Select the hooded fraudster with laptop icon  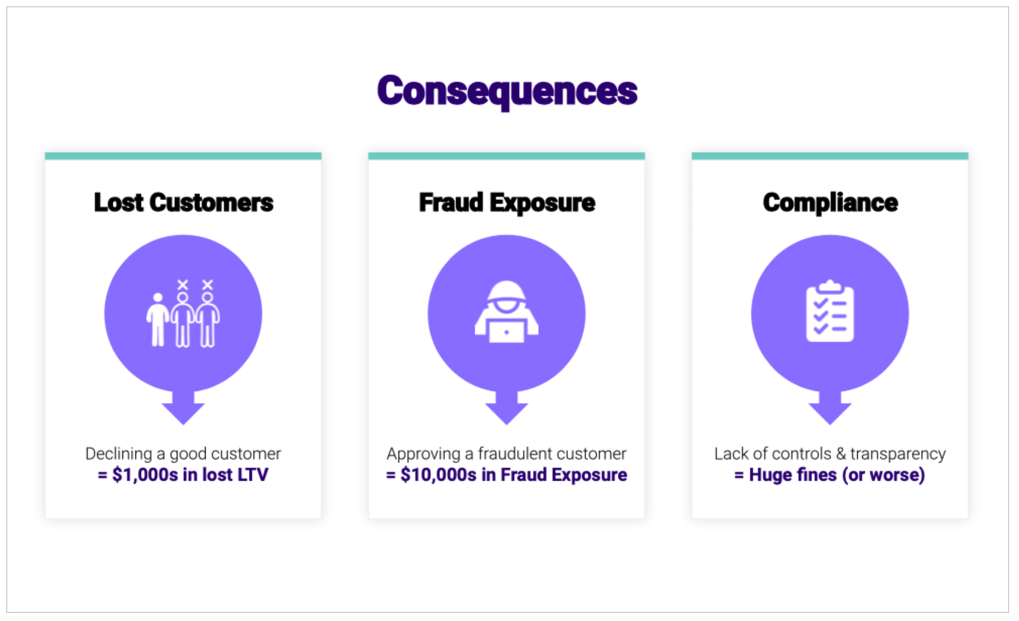tap(506, 312)
